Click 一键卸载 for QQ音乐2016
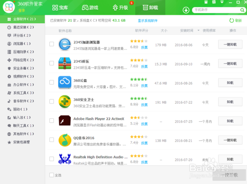 (x=230, y=140)
